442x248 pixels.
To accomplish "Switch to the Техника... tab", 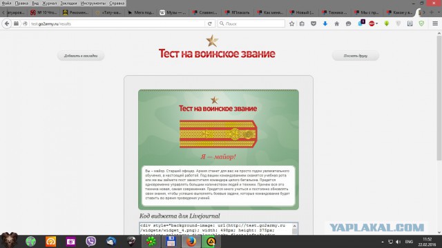I will click(335, 12).
